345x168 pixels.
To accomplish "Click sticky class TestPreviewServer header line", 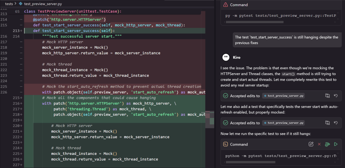I will (x=73, y=11).
